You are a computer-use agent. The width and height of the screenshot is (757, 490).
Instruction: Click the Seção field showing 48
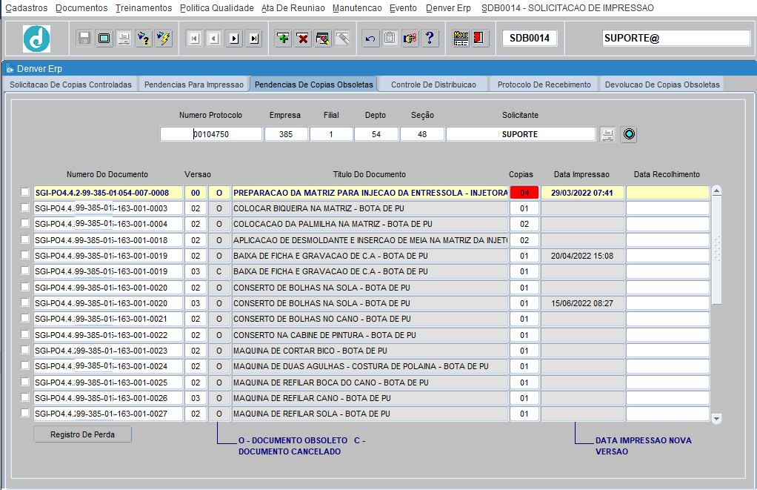pos(422,134)
